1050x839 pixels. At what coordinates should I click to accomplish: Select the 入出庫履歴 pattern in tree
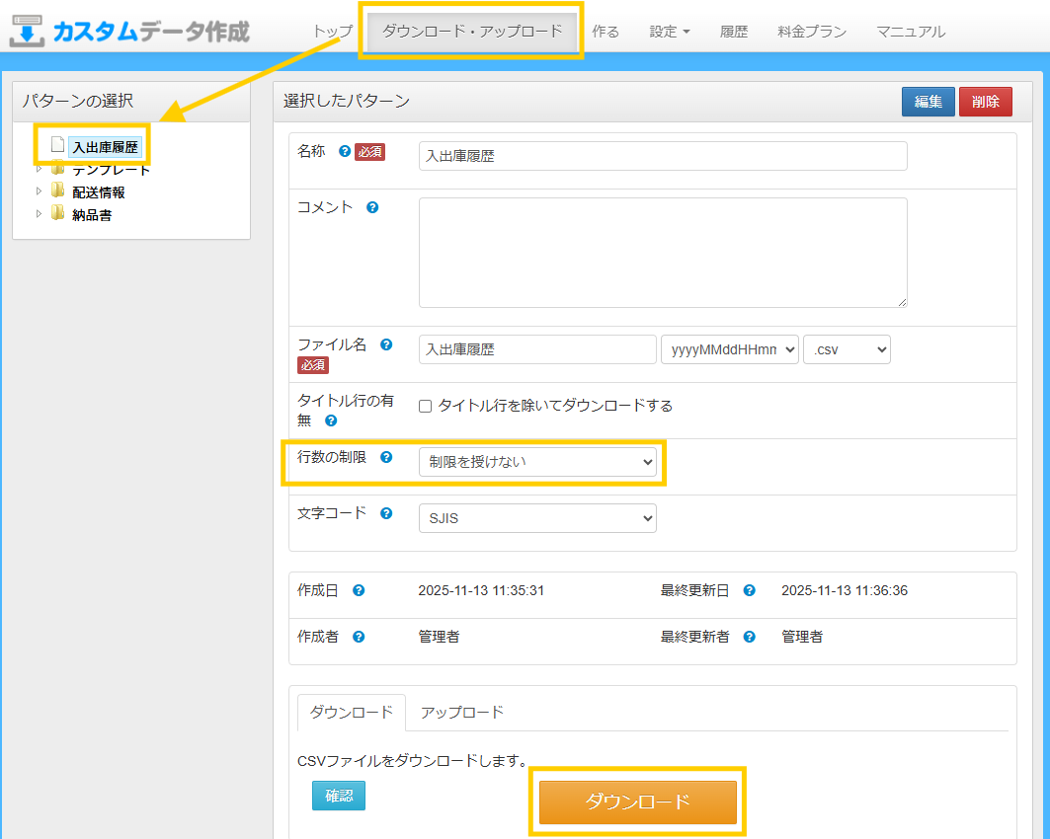[x=105, y=148]
